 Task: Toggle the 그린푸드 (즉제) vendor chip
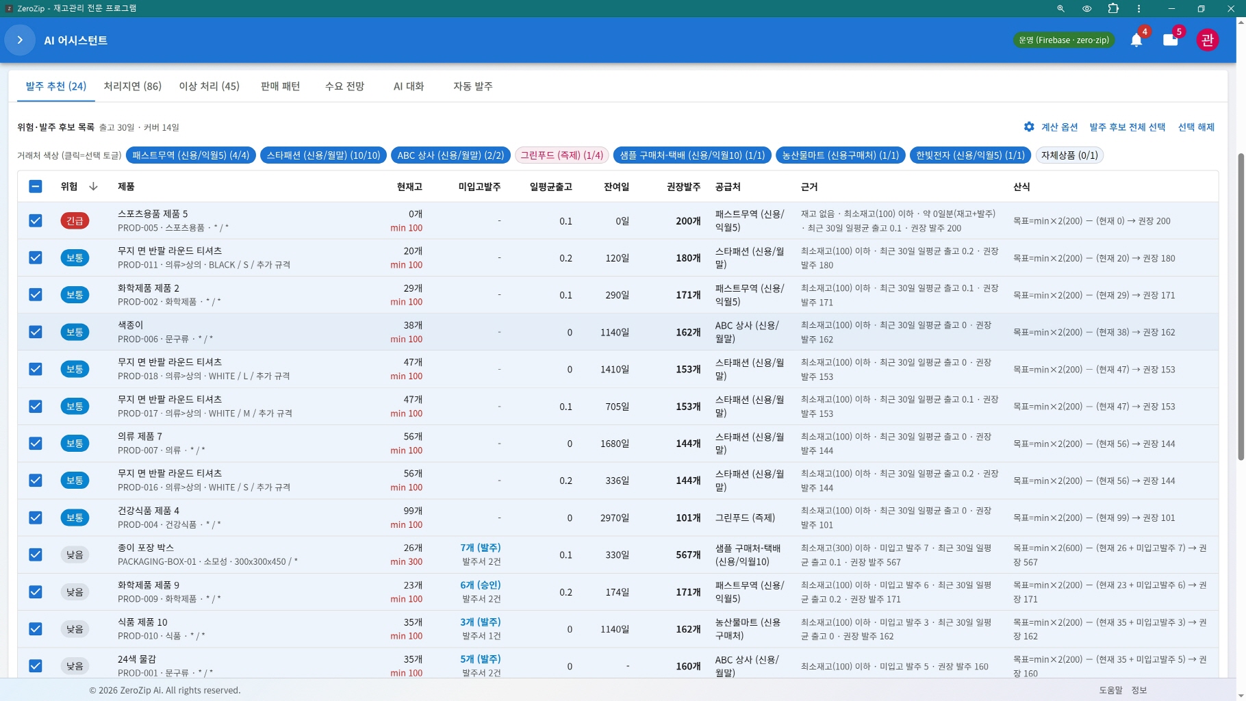point(561,155)
